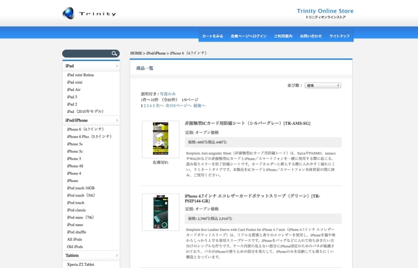This screenshot has width=418, height=268.
Task: Expand the Tablets category arrow
Action: [x=117, y=255]
